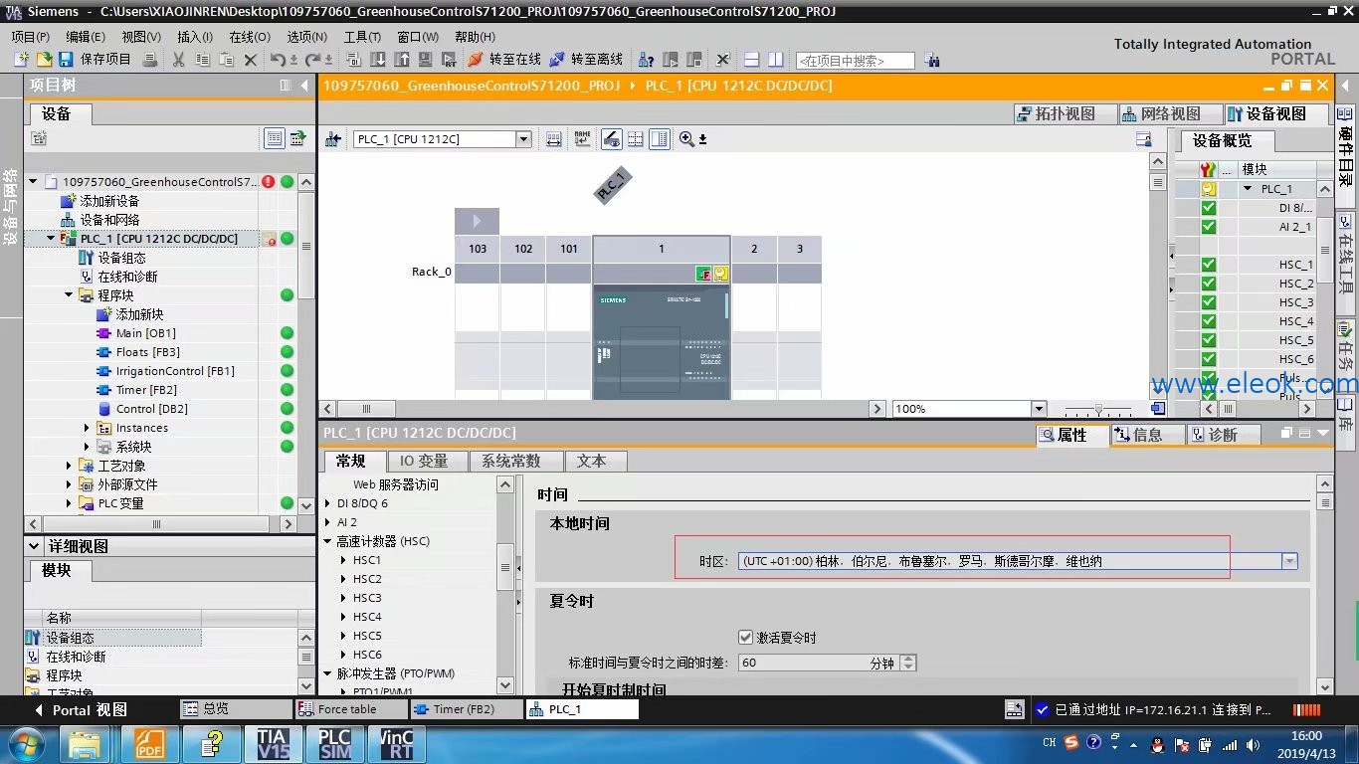Screen dimensions: 1359x764
Task: Open the 在线(O) menu
Action: [x=250, y=37]
